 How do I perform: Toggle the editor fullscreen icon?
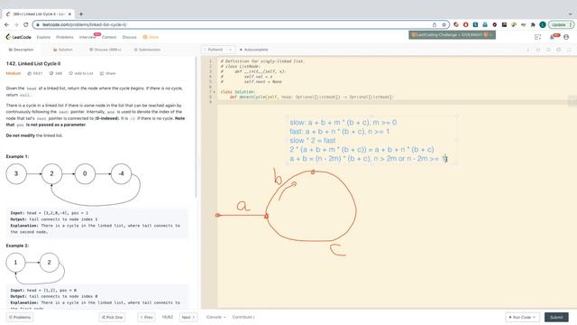pyautogui.click(x=569, y=50)
